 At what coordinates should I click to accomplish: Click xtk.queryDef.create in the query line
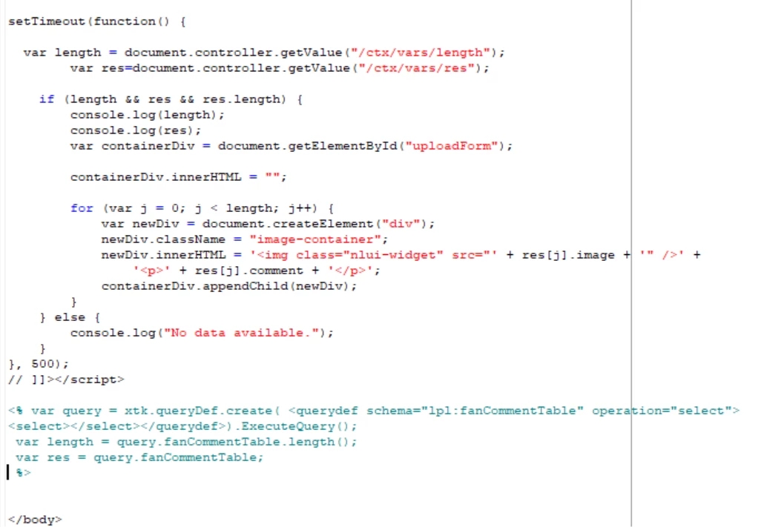[x=198, y=411]
